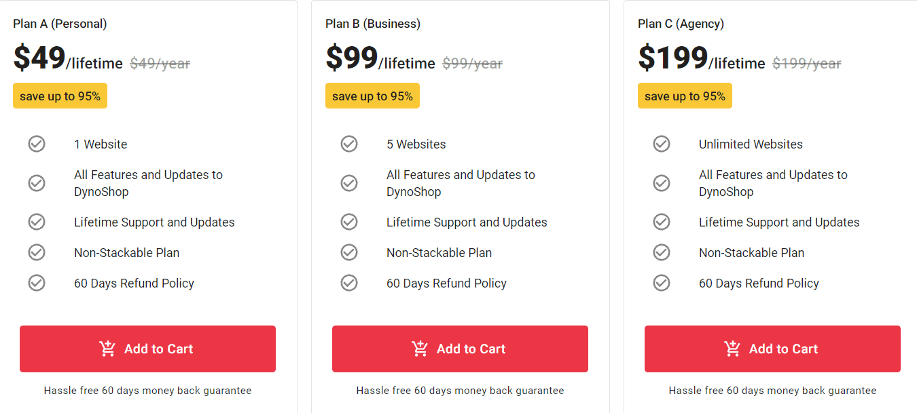Click the checkmark beside Plan A's 60 Days Refund Policy
Image resolution: width=917 pixels, height=413 pixels.
pos(37,283)
